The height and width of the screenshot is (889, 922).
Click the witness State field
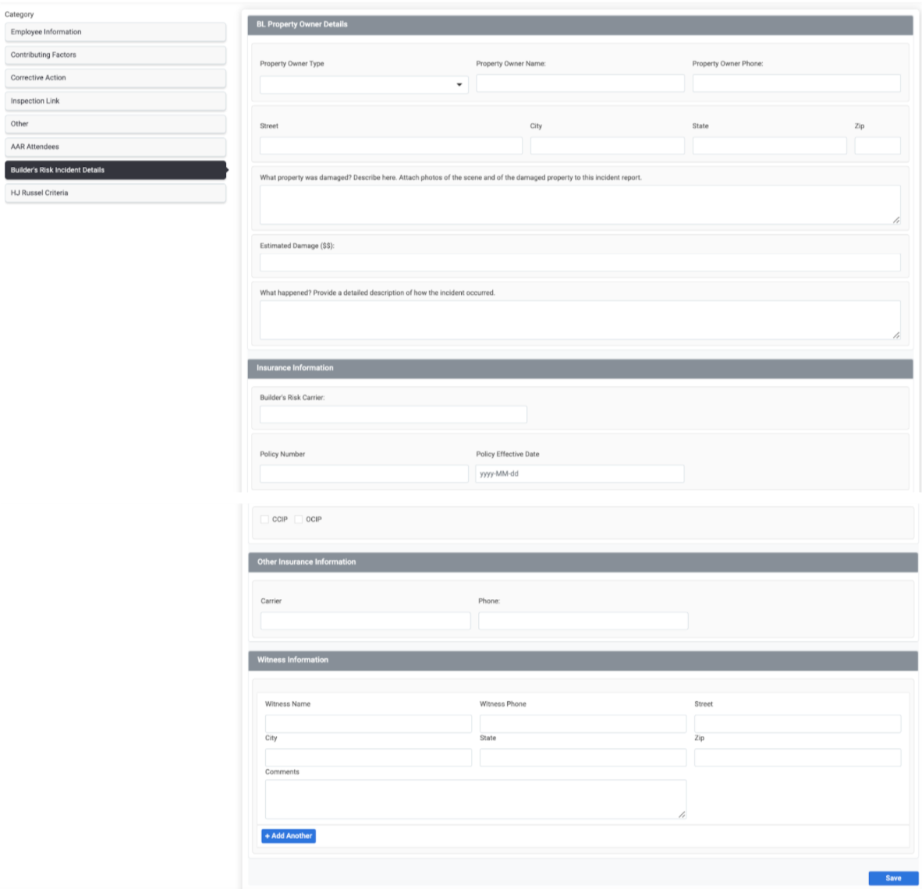click(x=583, y=757)
